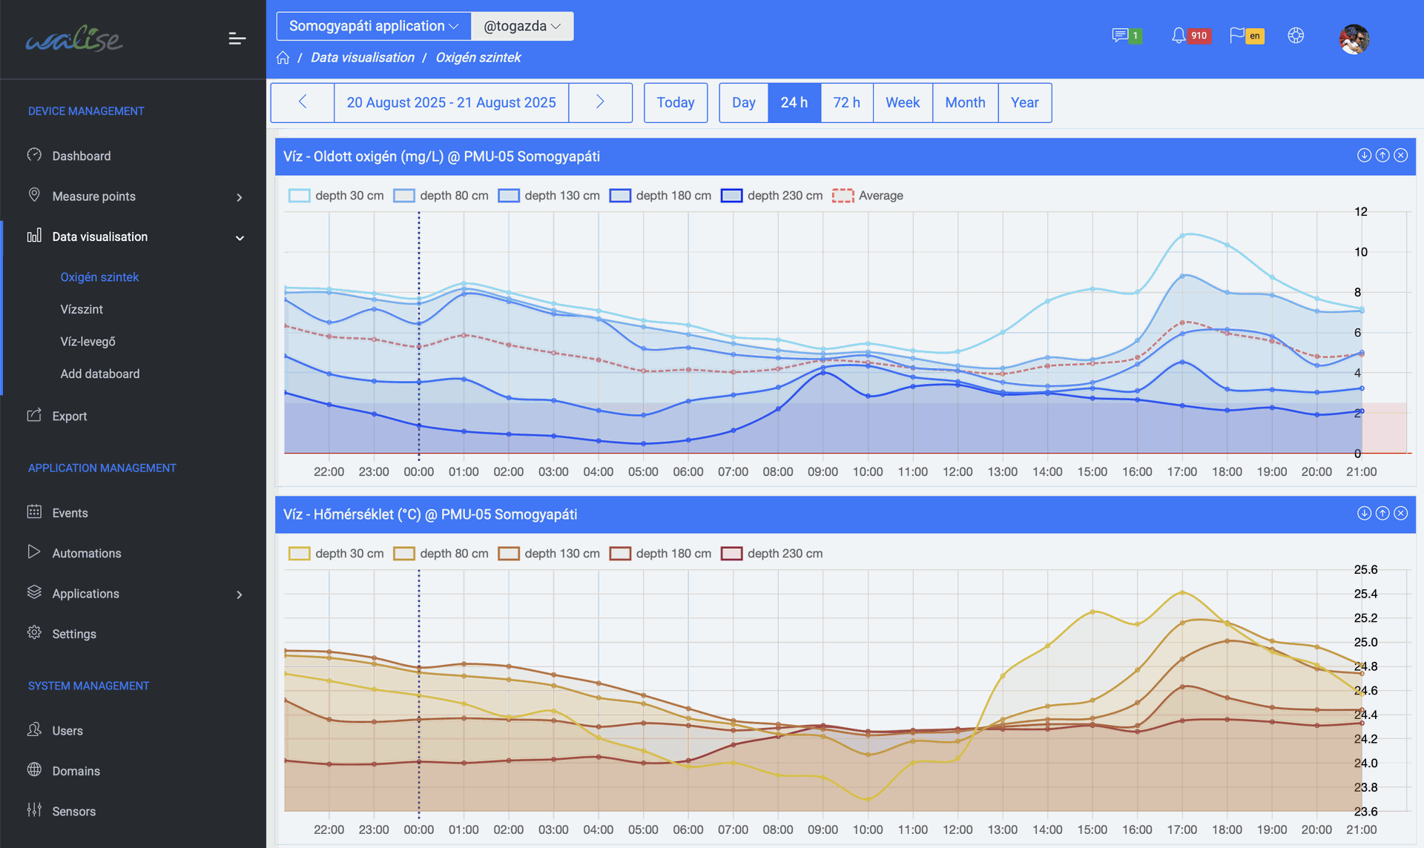Open Vízszint databoard in sidebar
The image size is (1424, 848).
tap(82, 309)
